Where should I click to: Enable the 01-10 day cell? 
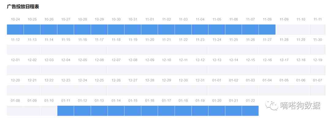(x=49, y=111)
